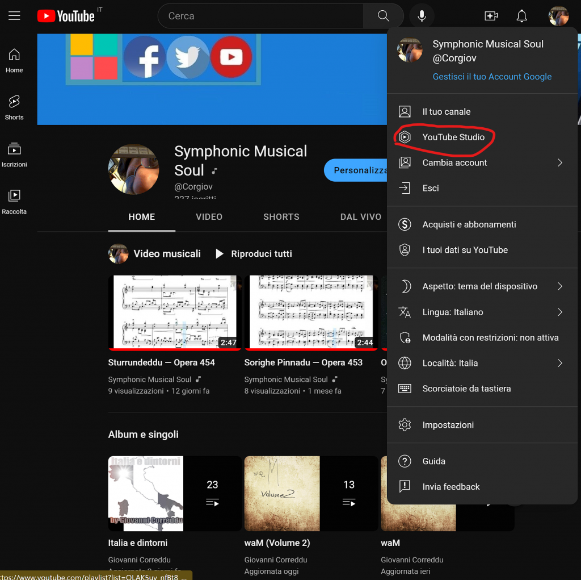Click the YouTube icon in banner
Screen dimensions: 581x580
coord(231,57)
